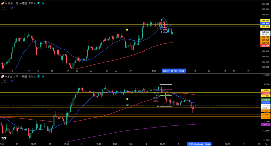The height and width of the screenshot is (146, 271).
Task: Click the USD/JPY flag icon on 4-hour chart
Action: (x=3, y=3)
